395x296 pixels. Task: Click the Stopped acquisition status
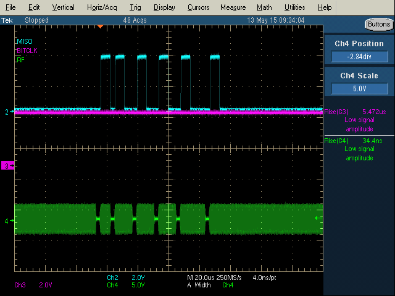(37, 20)
